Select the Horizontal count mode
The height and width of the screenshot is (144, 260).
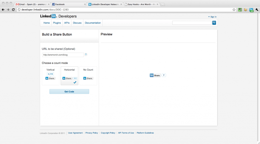pos(70,76)
